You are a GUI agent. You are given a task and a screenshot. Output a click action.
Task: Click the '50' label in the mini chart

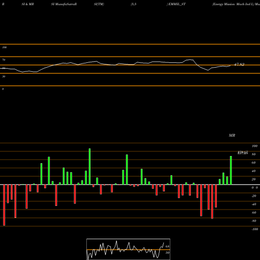click(167, 253)
